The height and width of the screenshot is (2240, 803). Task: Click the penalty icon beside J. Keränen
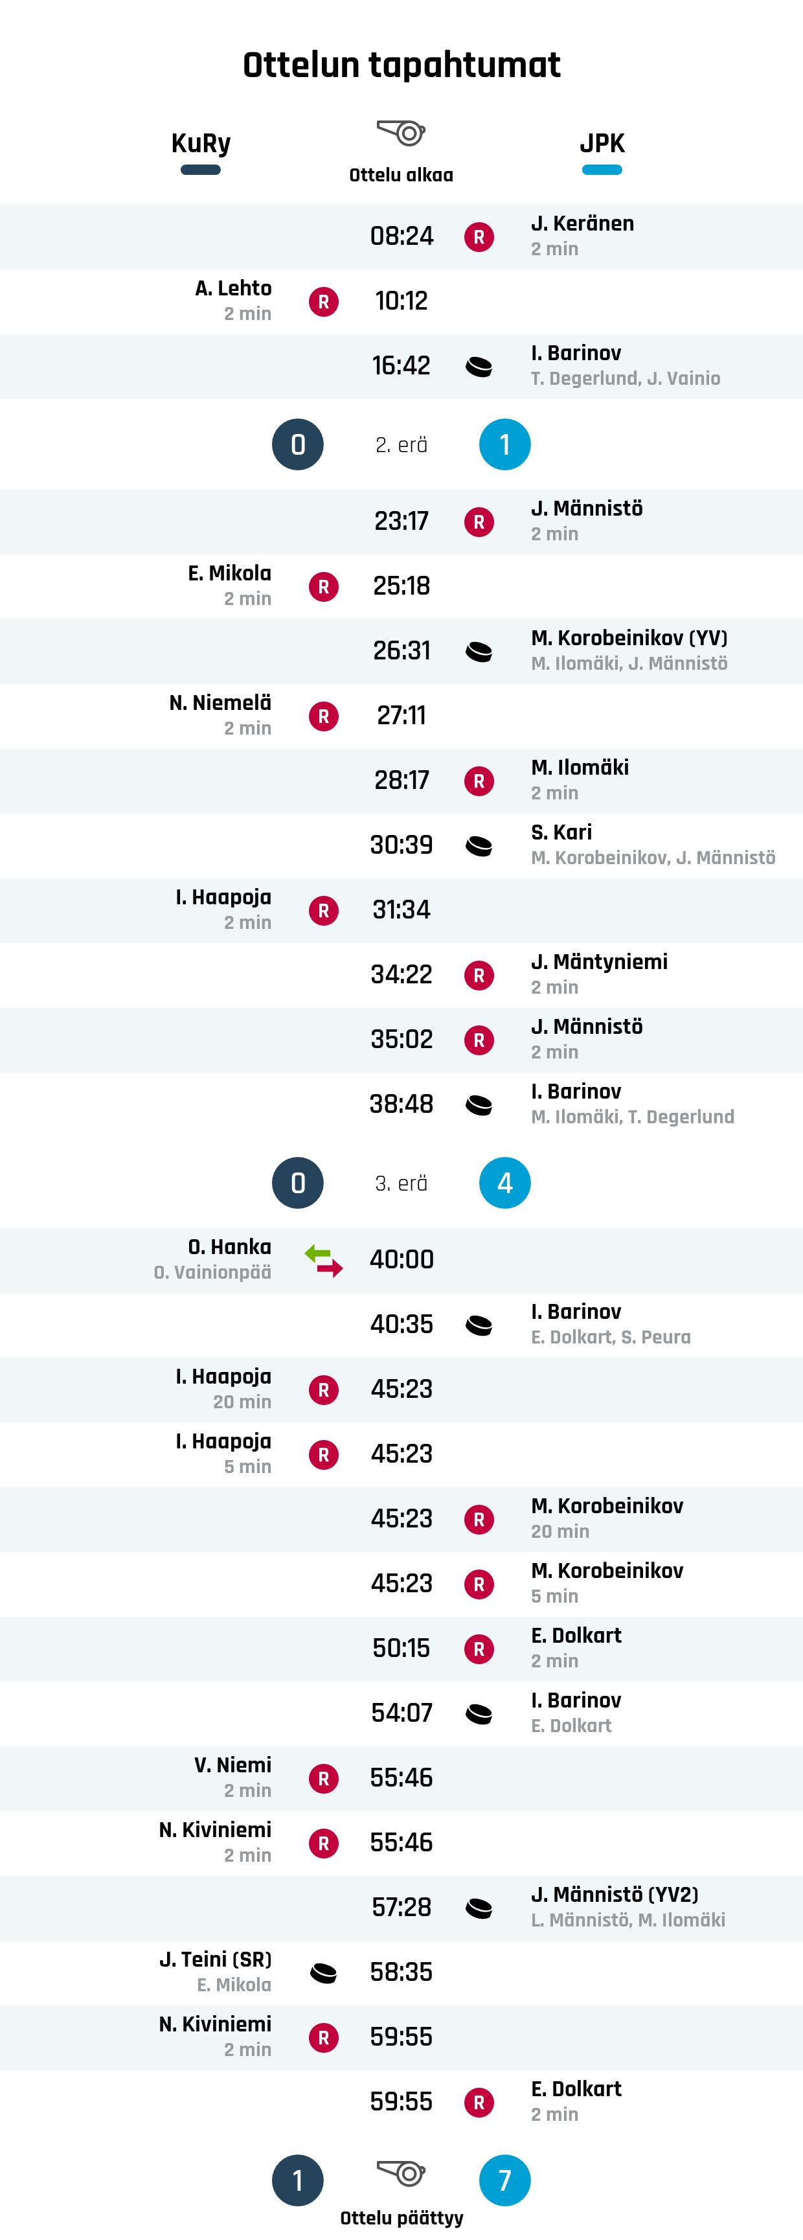pos(479,236)
